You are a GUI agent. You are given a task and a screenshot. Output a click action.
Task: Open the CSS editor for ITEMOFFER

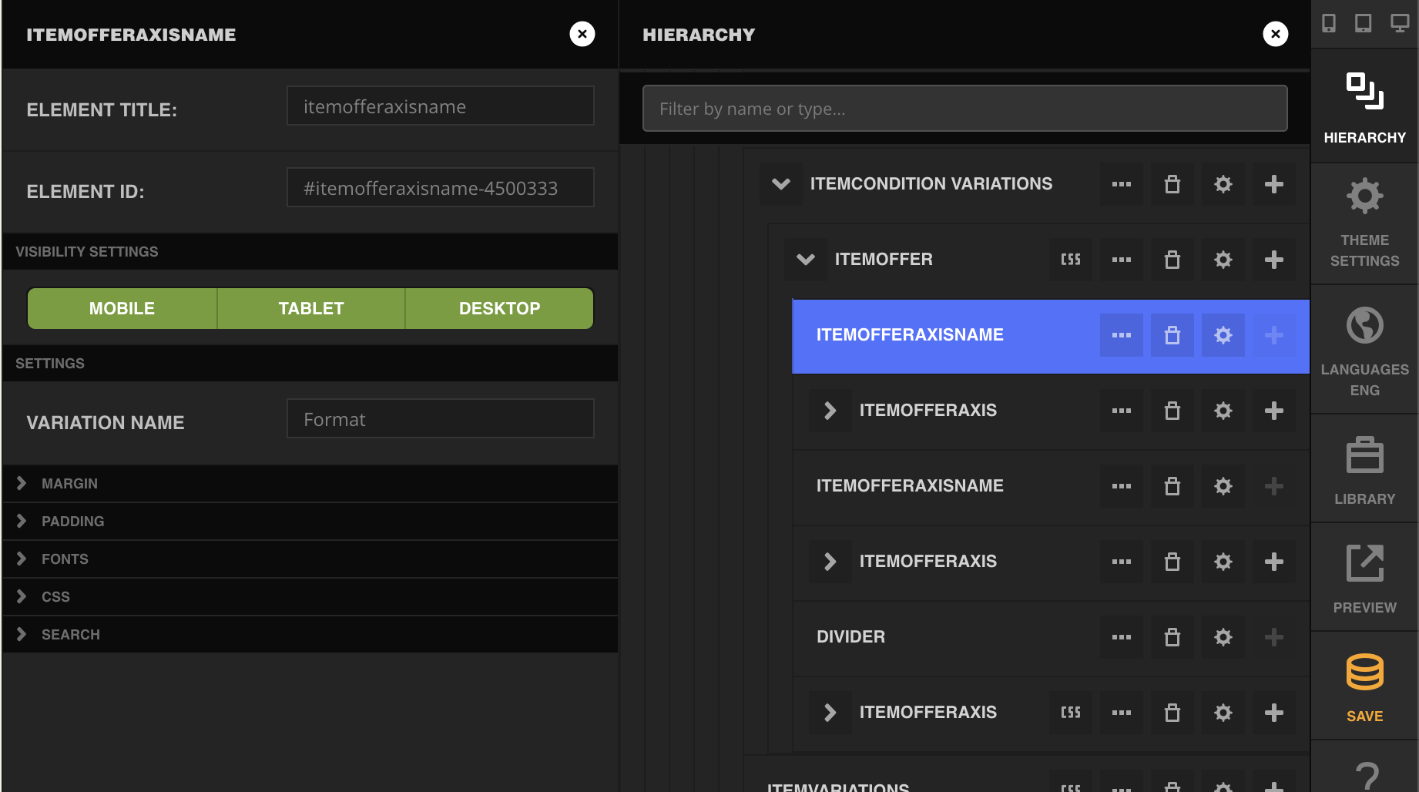[1071, 260]
